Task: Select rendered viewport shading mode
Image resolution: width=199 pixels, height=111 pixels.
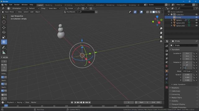Action: [x=159, y=12]
